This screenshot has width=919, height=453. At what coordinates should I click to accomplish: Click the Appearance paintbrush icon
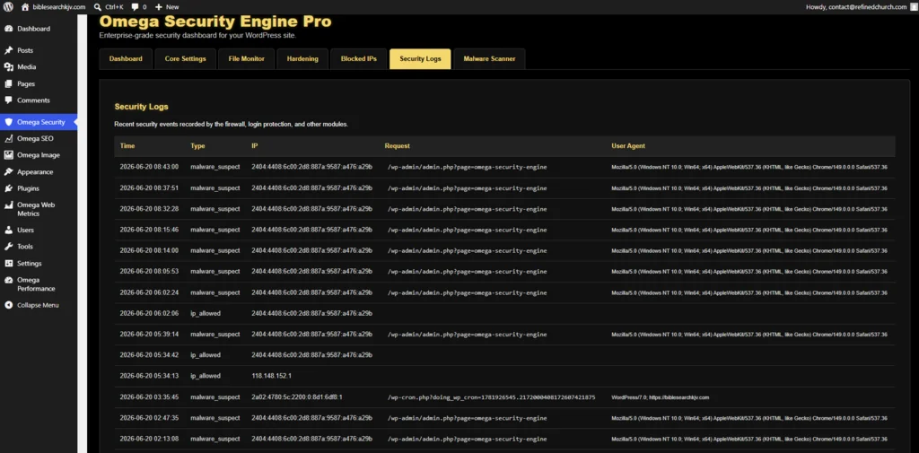coord(8,171)
